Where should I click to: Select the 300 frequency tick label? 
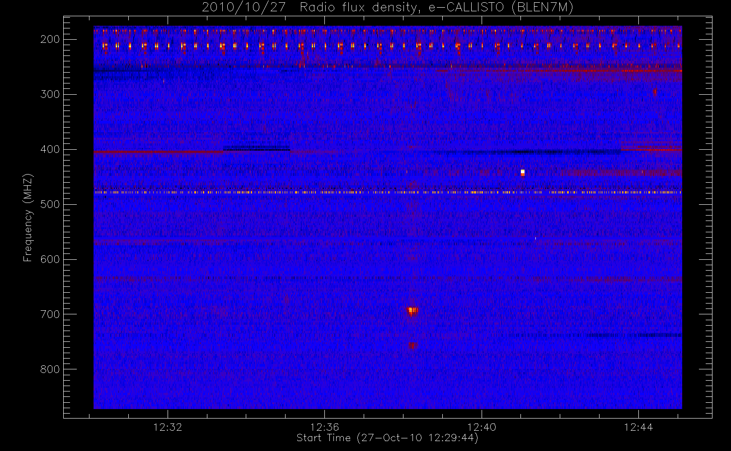pos(50,94)
